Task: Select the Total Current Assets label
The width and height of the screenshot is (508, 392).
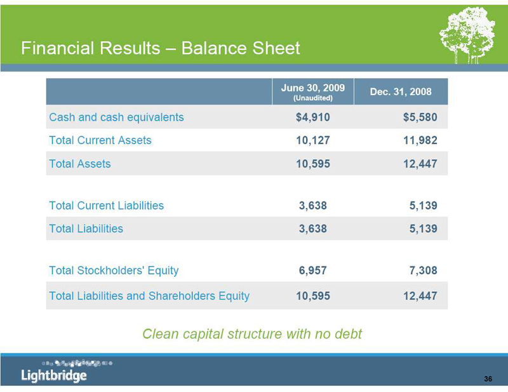Action: pyautogui.click(x=100, y=140)
